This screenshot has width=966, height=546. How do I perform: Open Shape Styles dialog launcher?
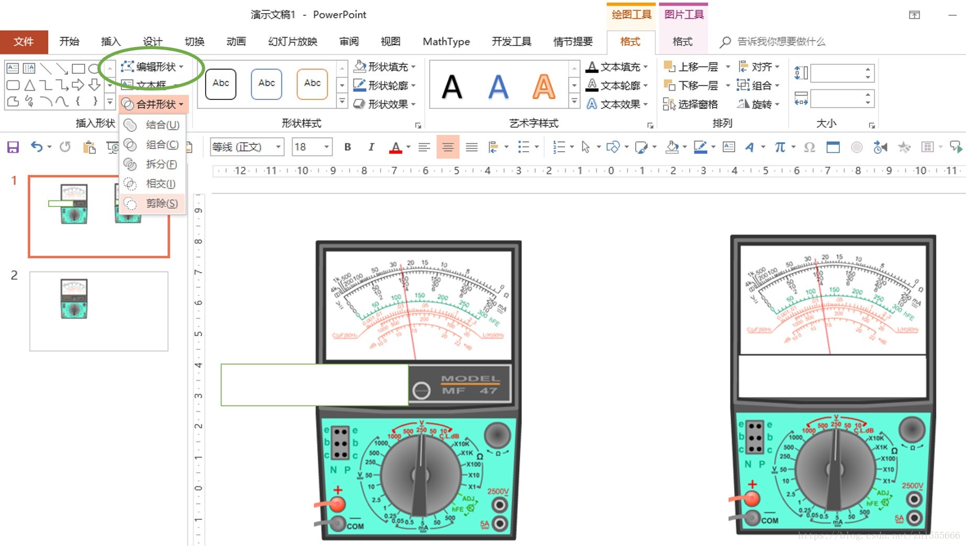click(x=418, y=126)
